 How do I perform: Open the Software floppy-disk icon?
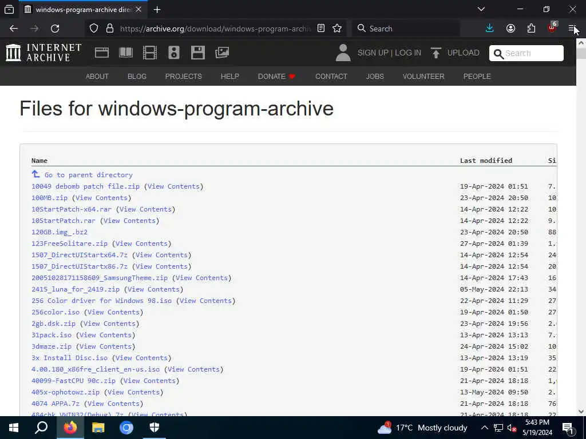click(x=197, y=53)
